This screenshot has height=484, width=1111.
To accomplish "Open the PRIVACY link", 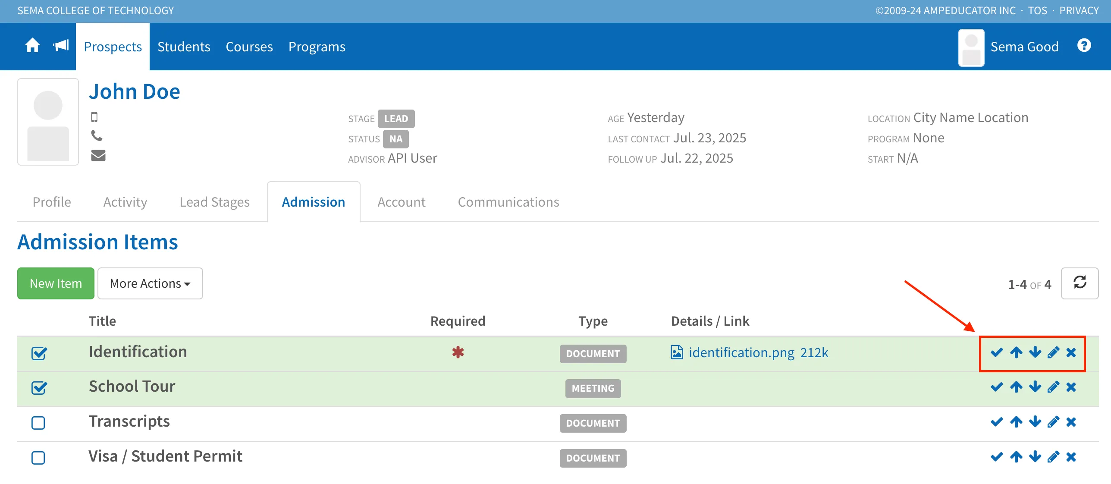I will 1079,11.
